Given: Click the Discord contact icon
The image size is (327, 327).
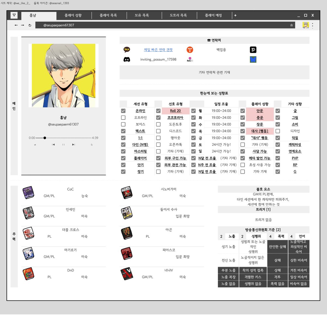Looking at the screenshot, I should point(127,59).
